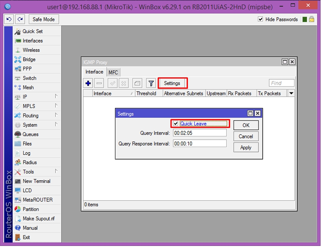Open the Bridge menu entry
This screenshot has height=248, width=323.
pos(37,59)
